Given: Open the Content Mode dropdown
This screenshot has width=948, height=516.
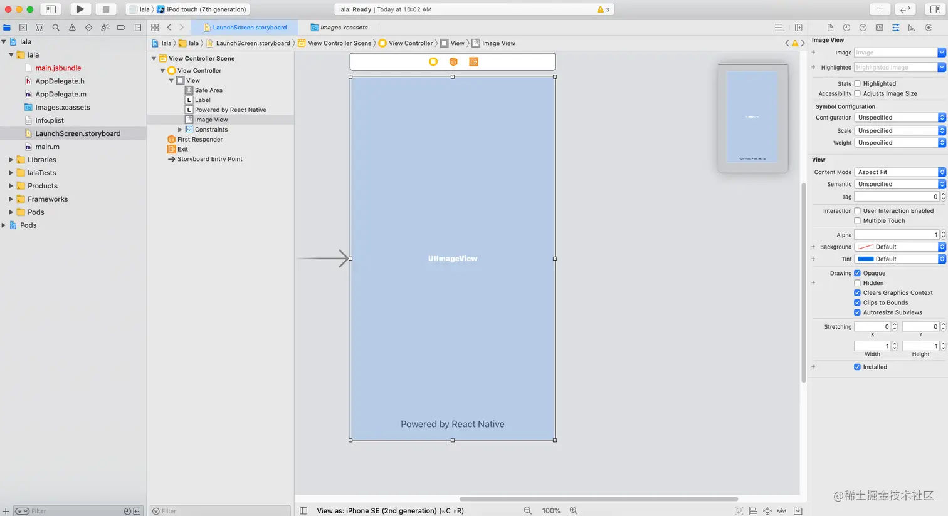Looking at the screenshot, I should 900,172.
